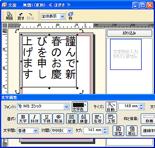
Task: Click the character 春 in the text
Action: point(56,41)
